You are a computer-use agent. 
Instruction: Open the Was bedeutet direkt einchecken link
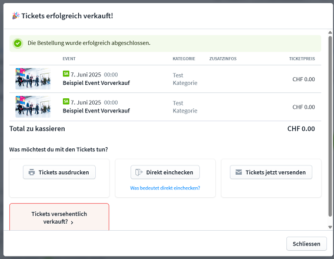165,188
